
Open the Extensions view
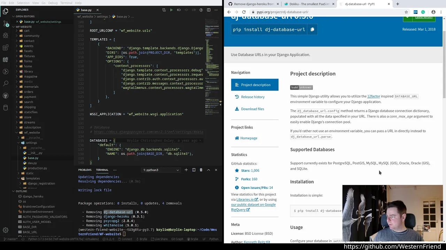tap(6, 48)
